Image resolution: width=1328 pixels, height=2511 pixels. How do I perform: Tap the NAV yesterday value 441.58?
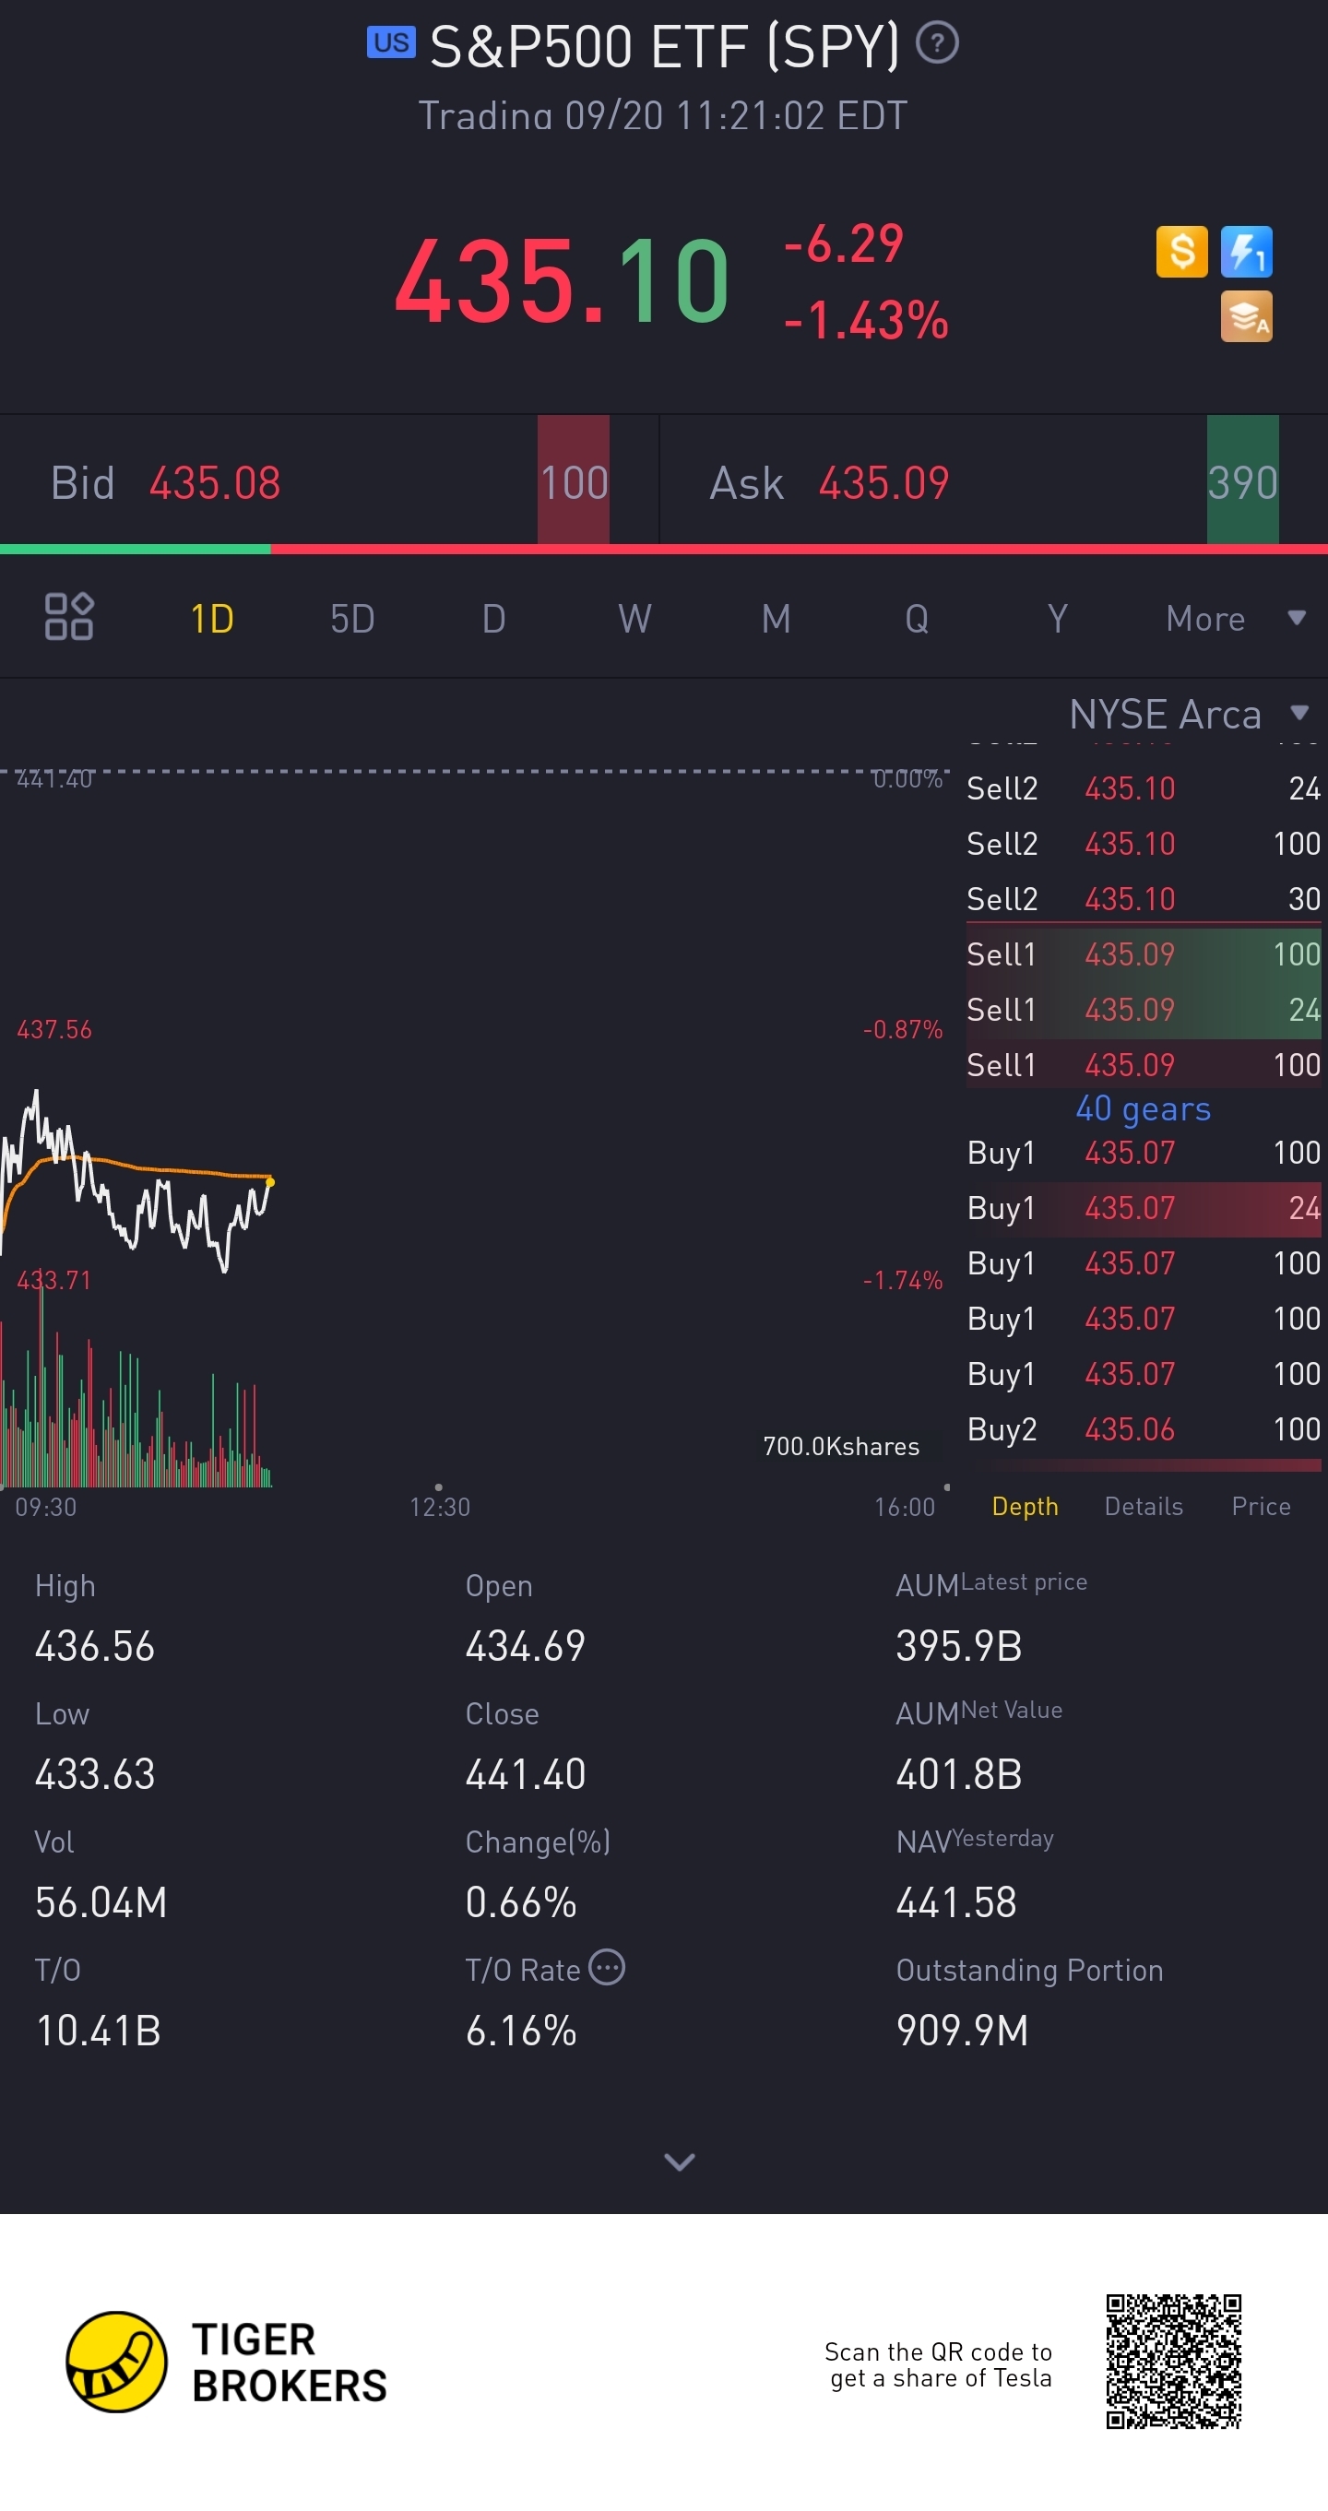point(955,1901)
